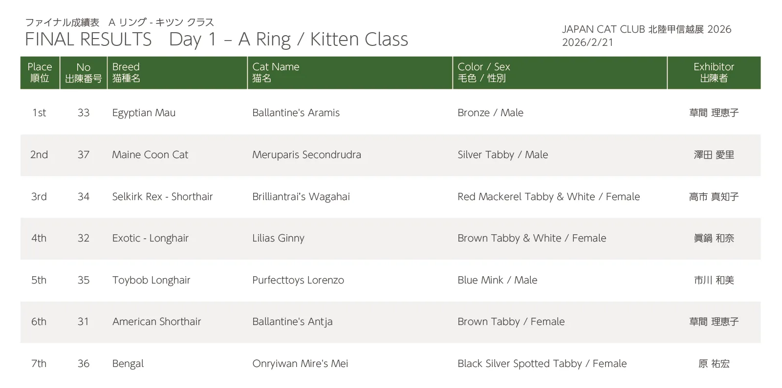Screen dimensions: 782x388
Task: Click Lilias Ginny cat name
Action: tap(278, 238)
